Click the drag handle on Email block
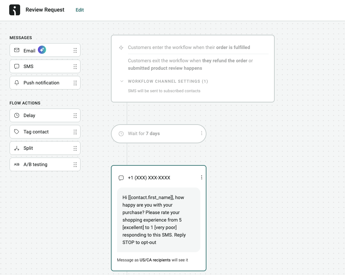 pyautogui.click(x=75, y=50)
